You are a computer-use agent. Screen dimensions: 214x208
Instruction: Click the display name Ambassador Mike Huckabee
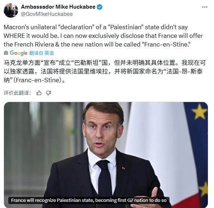[x=58, y=7]
